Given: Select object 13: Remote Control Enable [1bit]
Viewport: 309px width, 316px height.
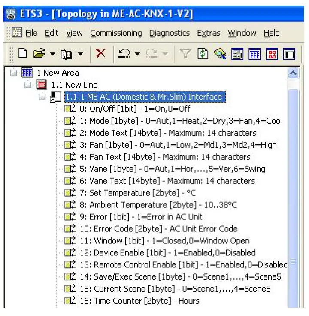Looking at the screenshot, I should coord(184,265).
